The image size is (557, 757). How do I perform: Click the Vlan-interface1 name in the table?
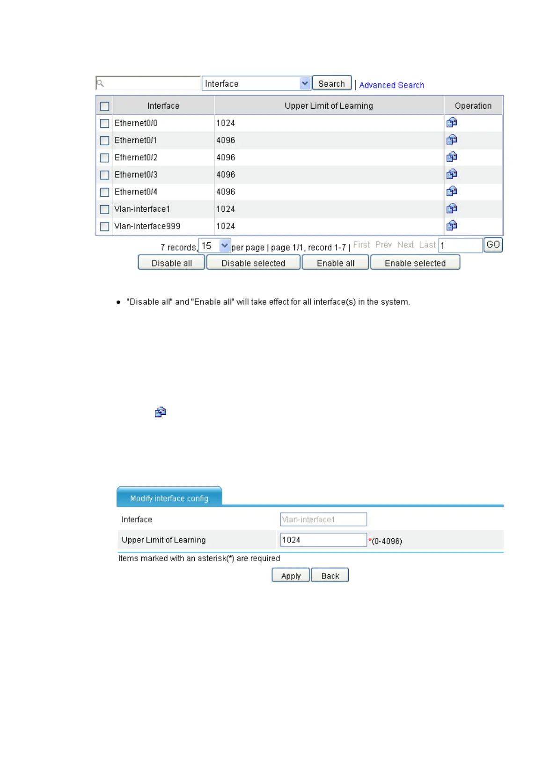coord(142,209)
